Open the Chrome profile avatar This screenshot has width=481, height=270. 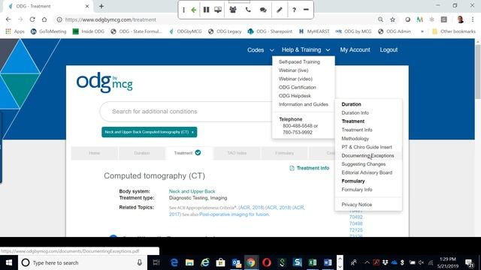[x=460, y=19]
